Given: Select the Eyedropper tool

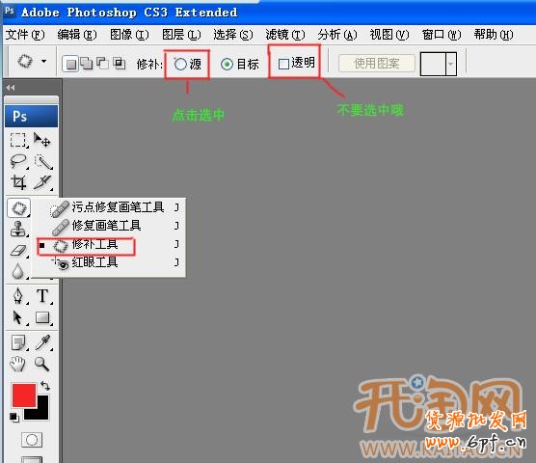Looking at the screenshot, I should (x=43, y=342).
